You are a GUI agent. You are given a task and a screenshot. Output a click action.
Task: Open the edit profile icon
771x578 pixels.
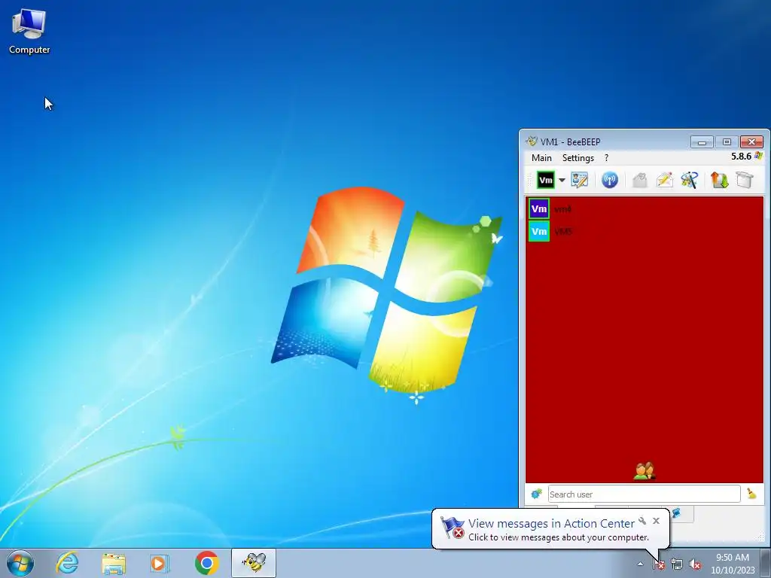pyautogui.click(x=580, y=180)
